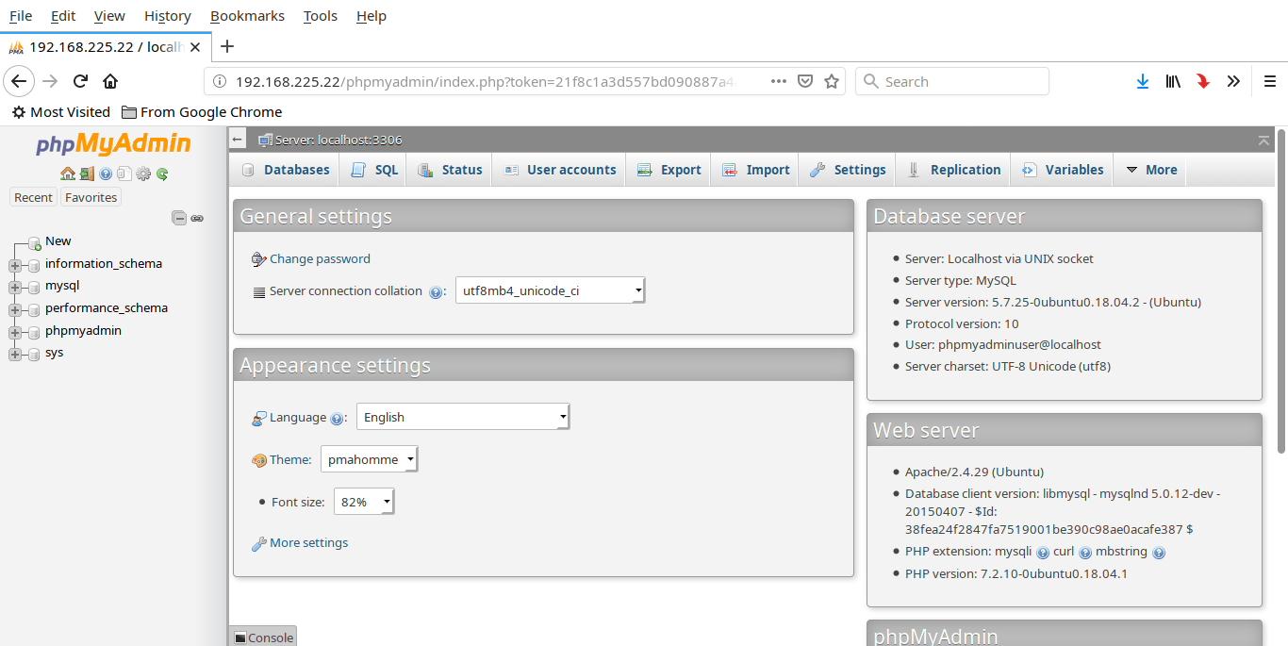Click the log out door icon
The width and height of the screenshot is (1288, 646).
pyautogui.click(x=86, y=174)
